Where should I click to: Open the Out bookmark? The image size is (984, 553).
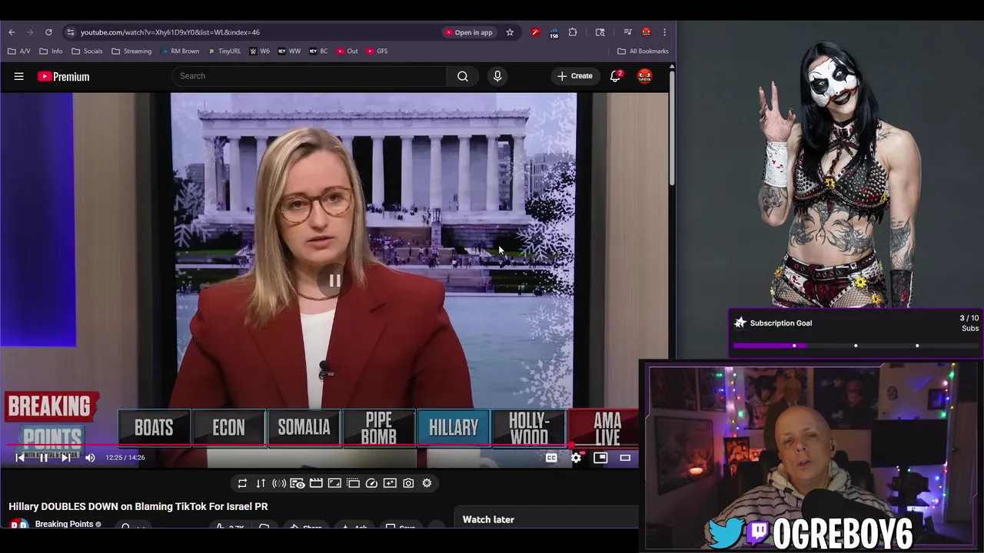coord(347,51)
